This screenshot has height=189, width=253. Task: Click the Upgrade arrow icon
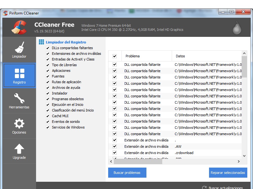click(19, 149)
